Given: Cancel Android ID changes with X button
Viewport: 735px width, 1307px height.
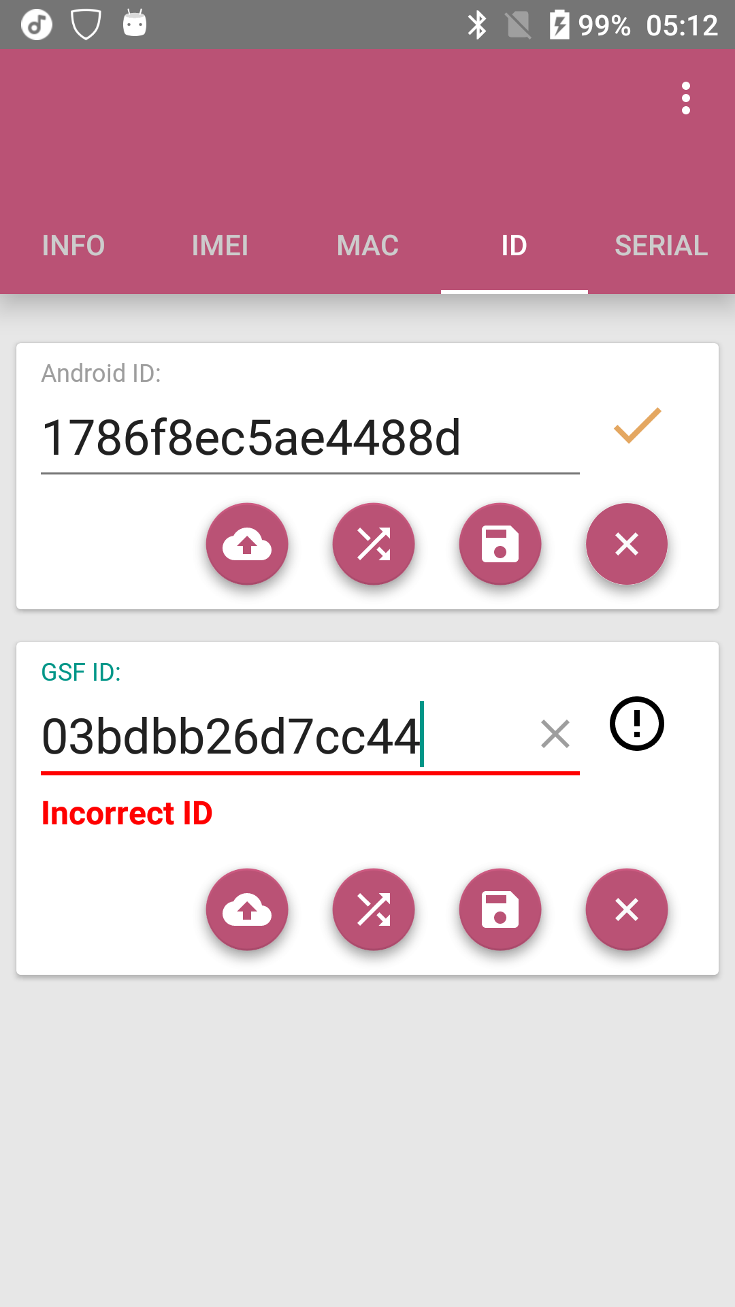Looking at the screenshot, I should pyautogui.click(x=627, y=544).
